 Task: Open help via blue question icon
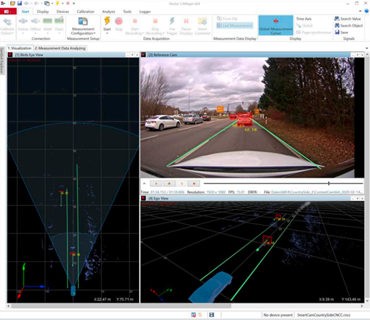367,11
